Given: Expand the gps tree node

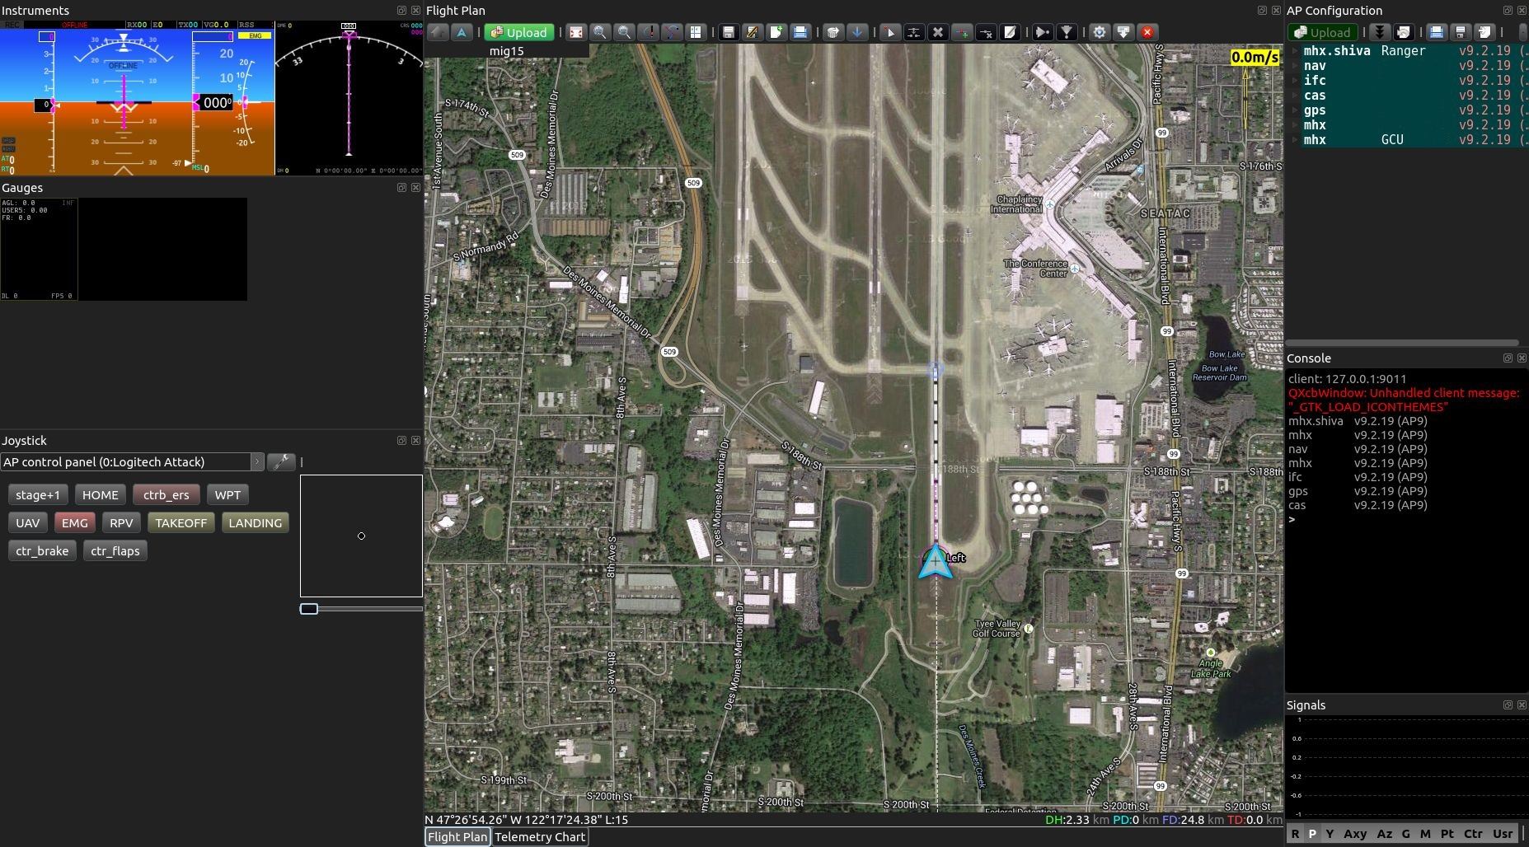Looking at the screenshot, I should click(1295, 110).
